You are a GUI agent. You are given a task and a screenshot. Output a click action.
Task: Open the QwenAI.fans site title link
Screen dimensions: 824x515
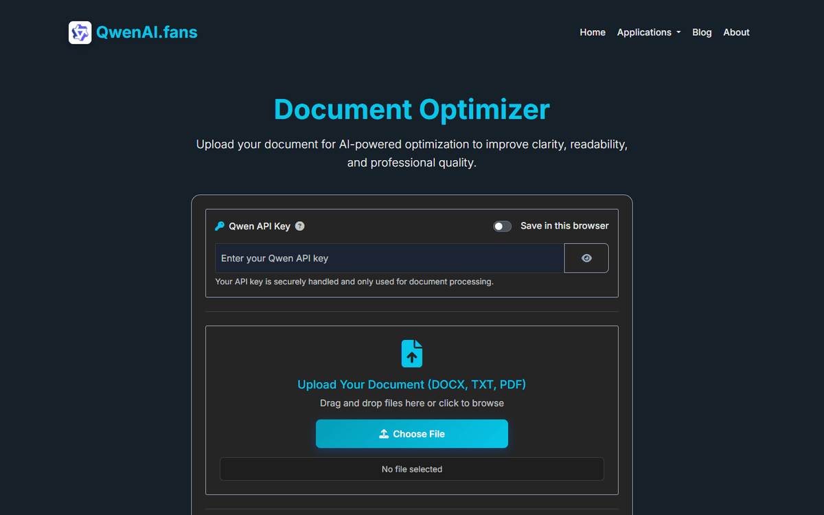147,32
